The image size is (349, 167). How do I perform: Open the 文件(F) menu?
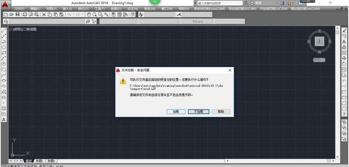pyautogui.click(x=20, y=9)
